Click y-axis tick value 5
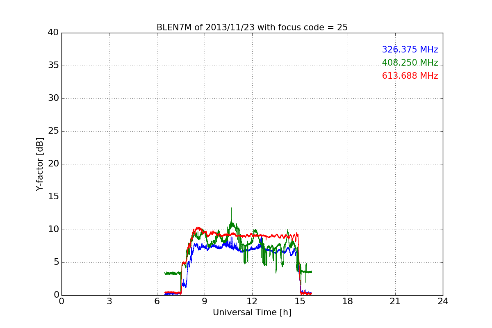Viewport: 492px width, 328px height. [56, 262]
